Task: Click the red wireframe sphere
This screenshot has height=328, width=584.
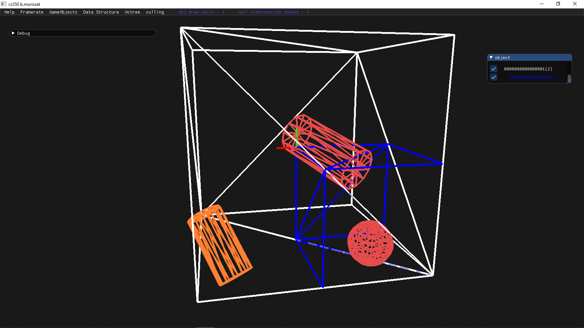Action: pyautogui.click(x=370, y=243)
